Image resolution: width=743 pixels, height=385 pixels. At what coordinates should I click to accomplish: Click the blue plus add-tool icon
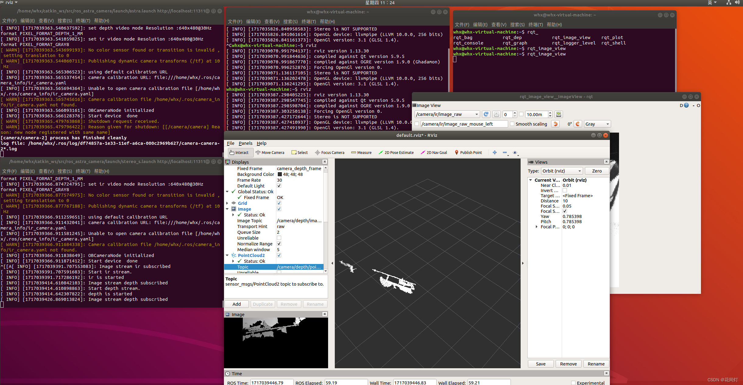[494, 152]
